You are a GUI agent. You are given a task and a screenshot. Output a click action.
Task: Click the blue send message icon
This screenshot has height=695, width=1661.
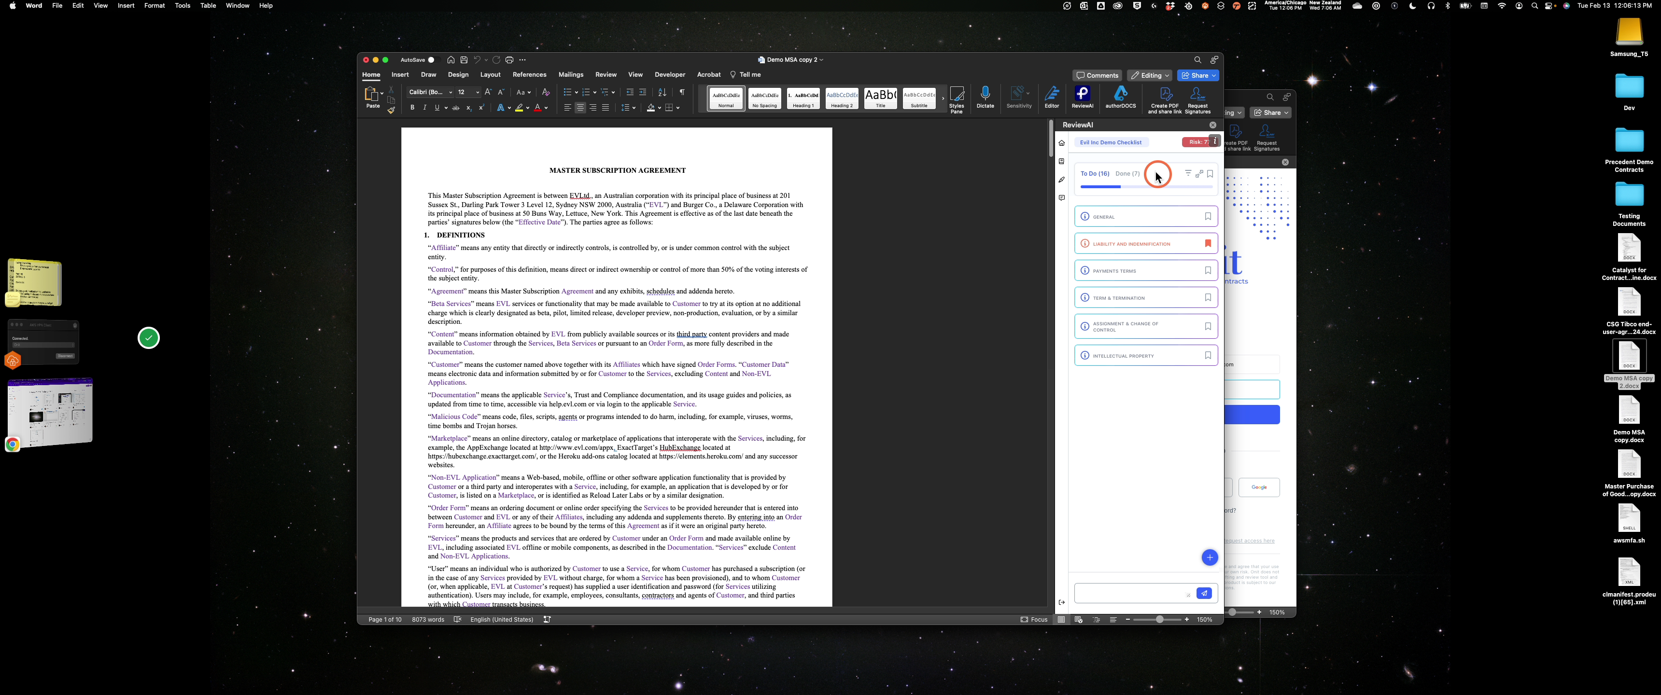(x=1204, y=594)
